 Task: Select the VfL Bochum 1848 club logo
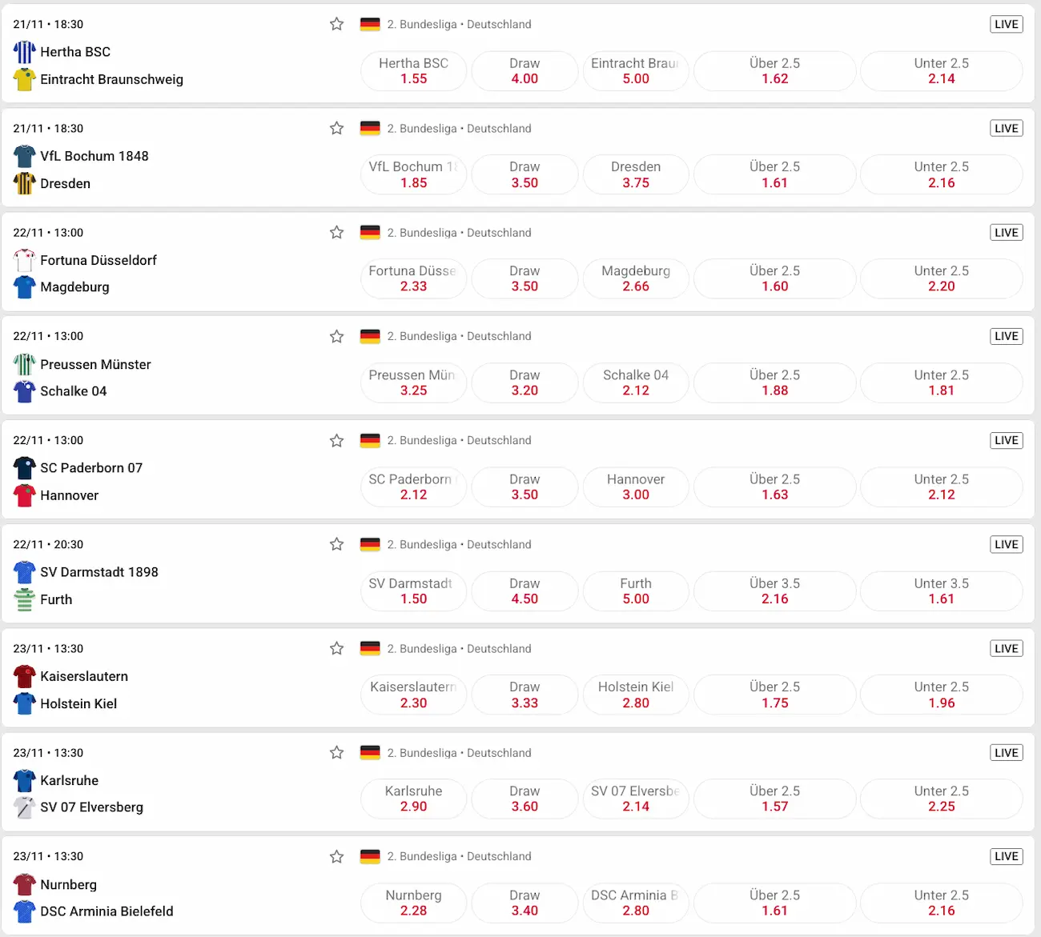click(24, 155)
